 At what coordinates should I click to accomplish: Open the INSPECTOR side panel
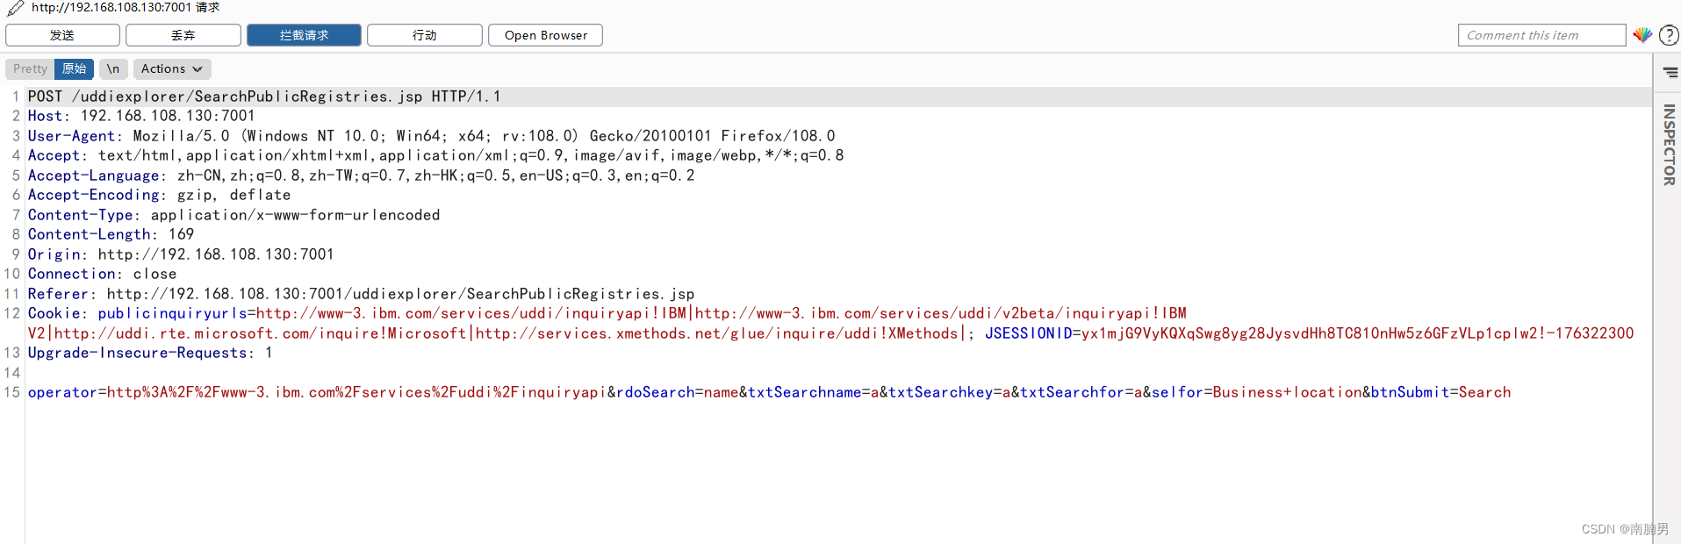click(1669, 145)
